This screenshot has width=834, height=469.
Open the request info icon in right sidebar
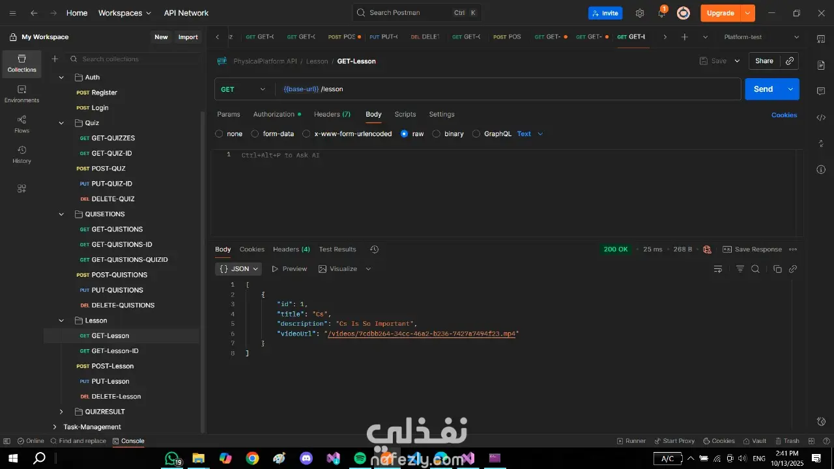[x=821, y=169]
